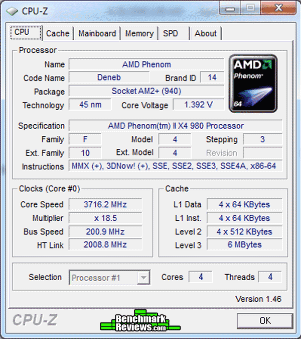Image resolution: width=301 pixels, height=339 pixels.
Task: Click the Threads count value
Action: [270, 277]
